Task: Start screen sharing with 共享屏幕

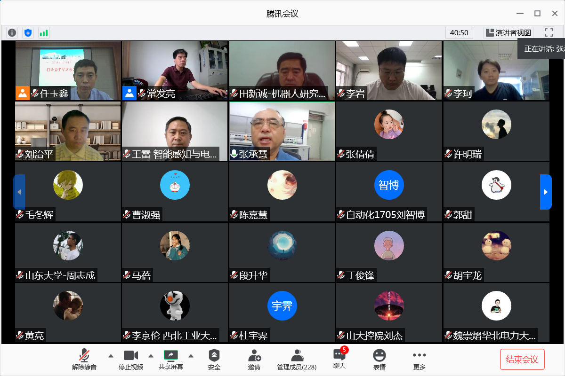Action: pos(170,360)
